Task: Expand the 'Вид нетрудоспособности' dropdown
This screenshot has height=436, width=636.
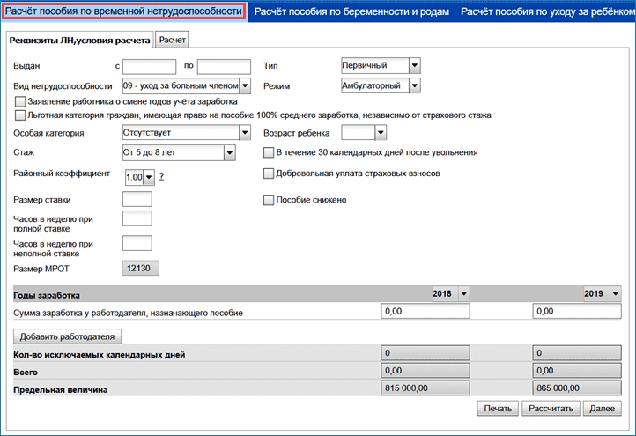Action: [x=245, y=85]
